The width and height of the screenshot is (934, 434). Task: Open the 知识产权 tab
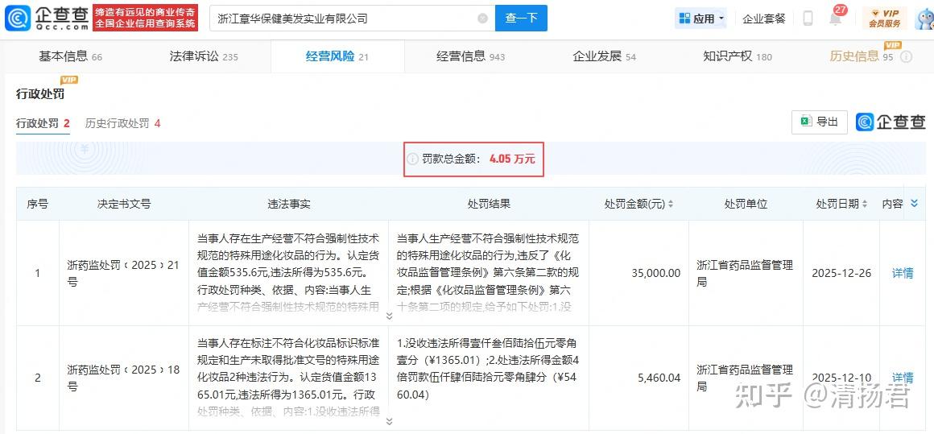tap(738, 56)
